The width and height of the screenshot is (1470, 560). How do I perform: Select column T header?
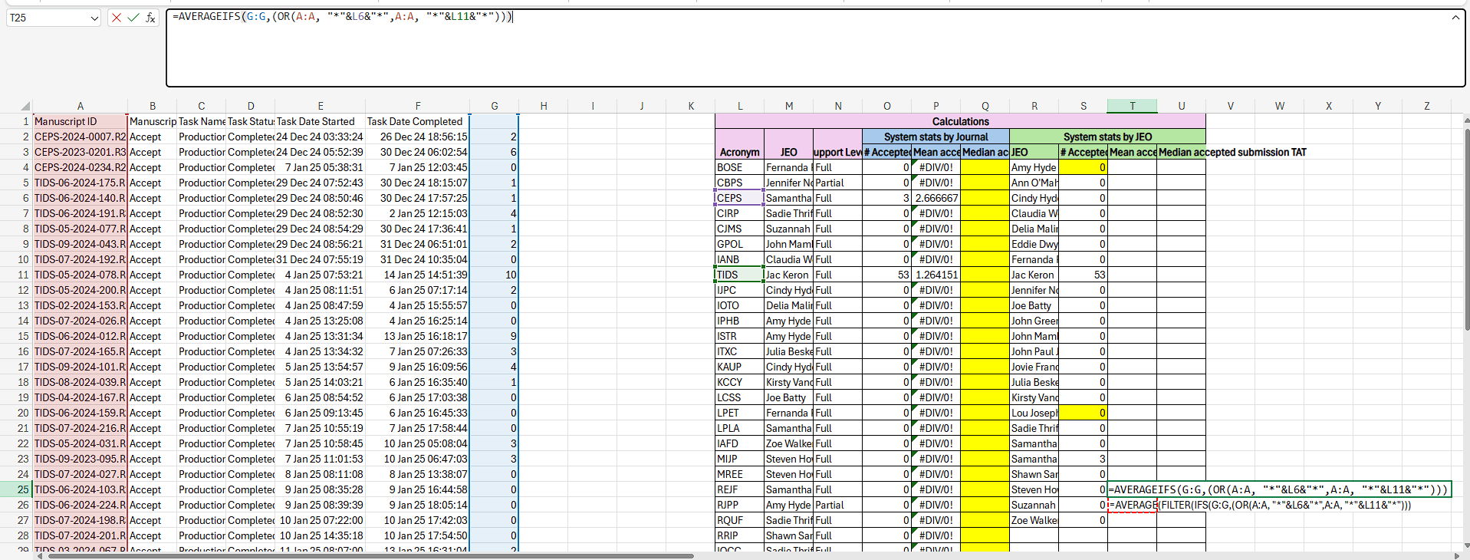(x=1132, y=106)
